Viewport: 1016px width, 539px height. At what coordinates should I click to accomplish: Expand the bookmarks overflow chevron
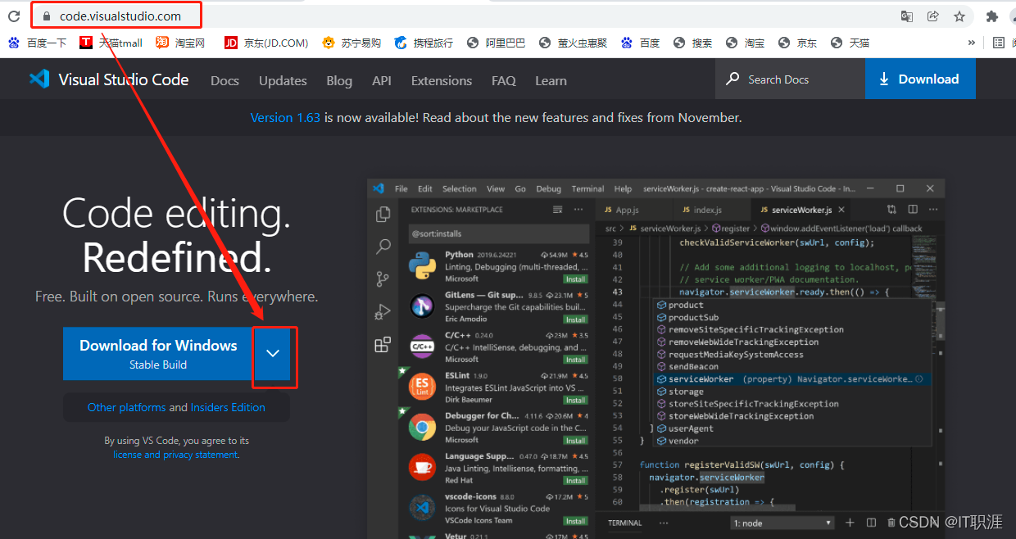pos(972,43)
